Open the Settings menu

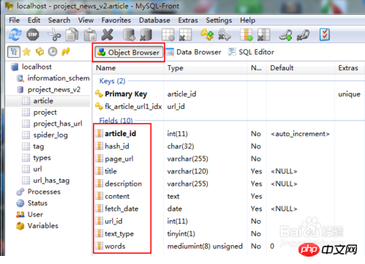coord(219,20)
